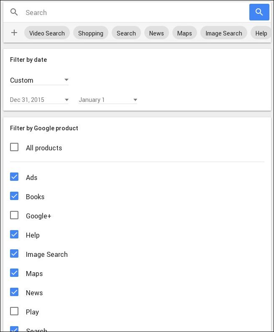
Task: Check the Play checkbox
Action: coord(14,311)
